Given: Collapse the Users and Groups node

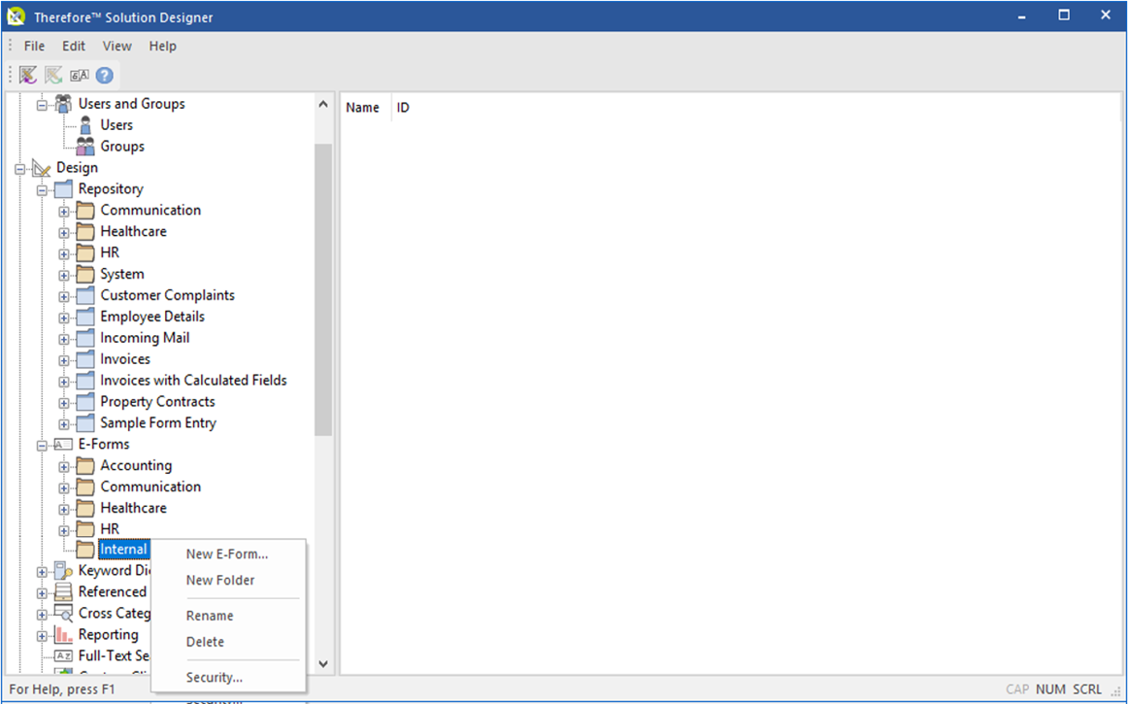Looking at the screenshot, I should pyautogui.click(x=42, y=104).
